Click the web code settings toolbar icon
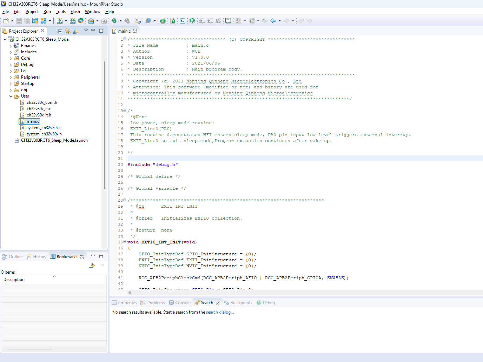This screenshot has width=483, height=362. (35, 21)
